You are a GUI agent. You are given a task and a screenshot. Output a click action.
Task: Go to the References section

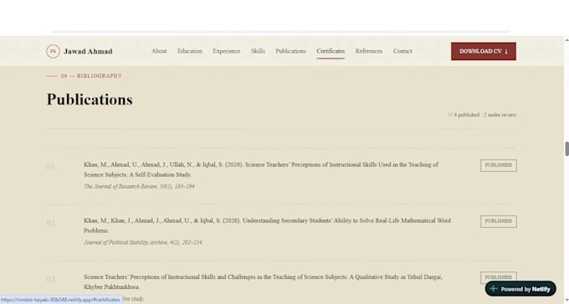[x=369, y=51]
